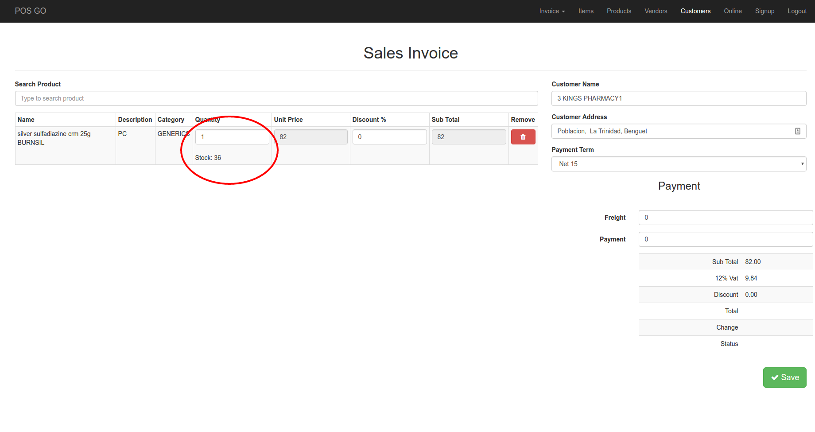Image resolution: width=815 pixels, height=432 pixels.
Task: Select product name 'silver sulfadiazine crm 25g BURNSIL'
Action: (x=54, y=138)
